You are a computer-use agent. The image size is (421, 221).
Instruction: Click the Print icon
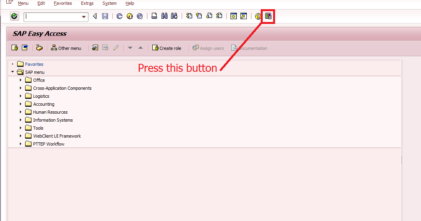click(x=154, y=16)
